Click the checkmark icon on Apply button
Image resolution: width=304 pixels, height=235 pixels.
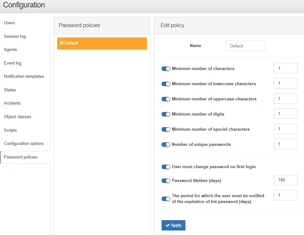168,225
